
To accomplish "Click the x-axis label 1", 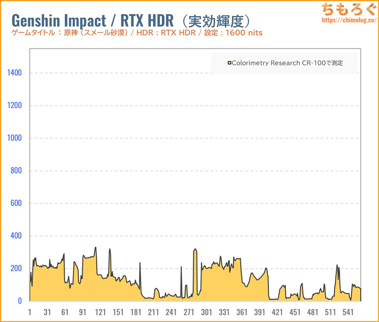I will click(x=30, y=312).
